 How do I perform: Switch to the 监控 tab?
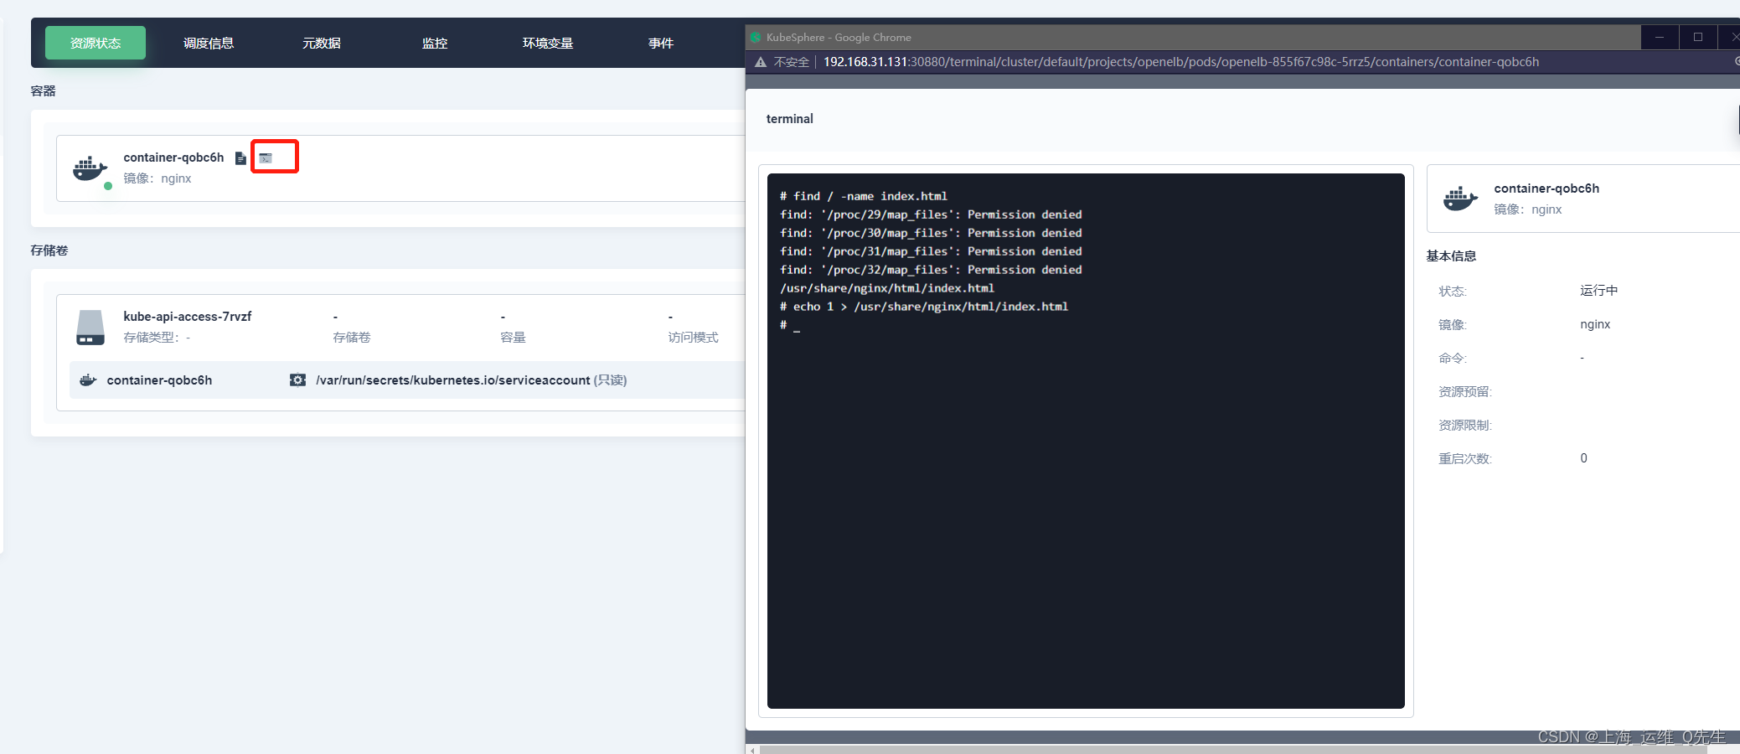pyautogui.click(x=435, y=43)
